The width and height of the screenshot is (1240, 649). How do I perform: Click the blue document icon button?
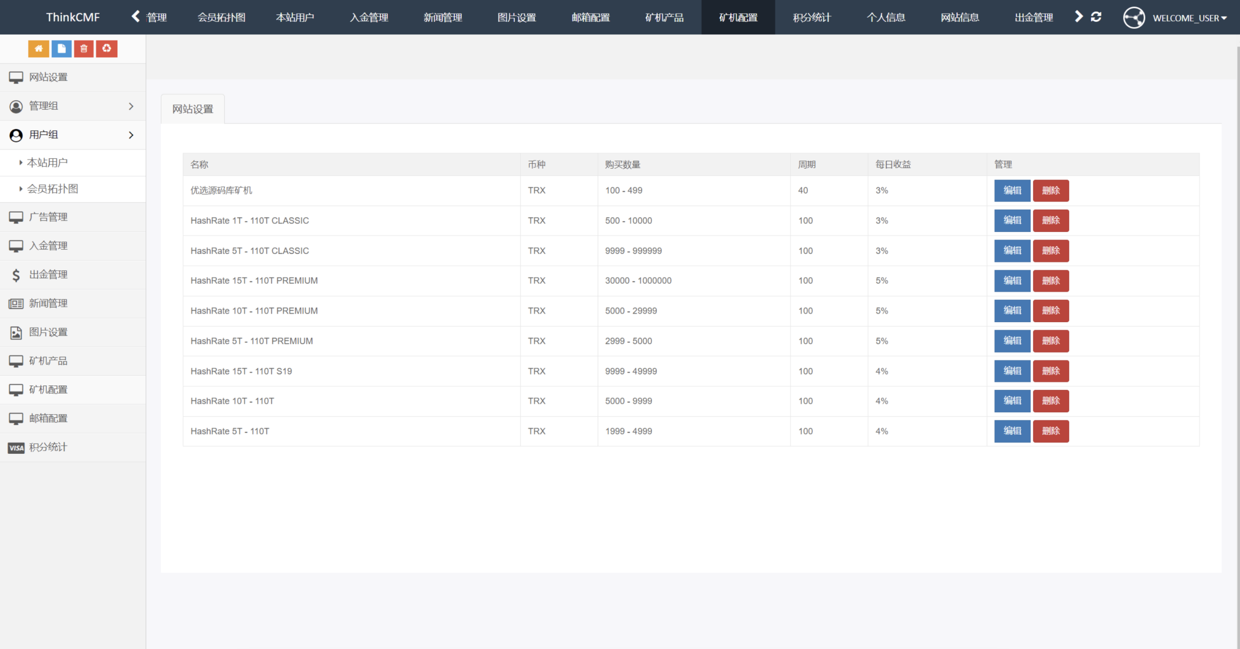point(61,48)
